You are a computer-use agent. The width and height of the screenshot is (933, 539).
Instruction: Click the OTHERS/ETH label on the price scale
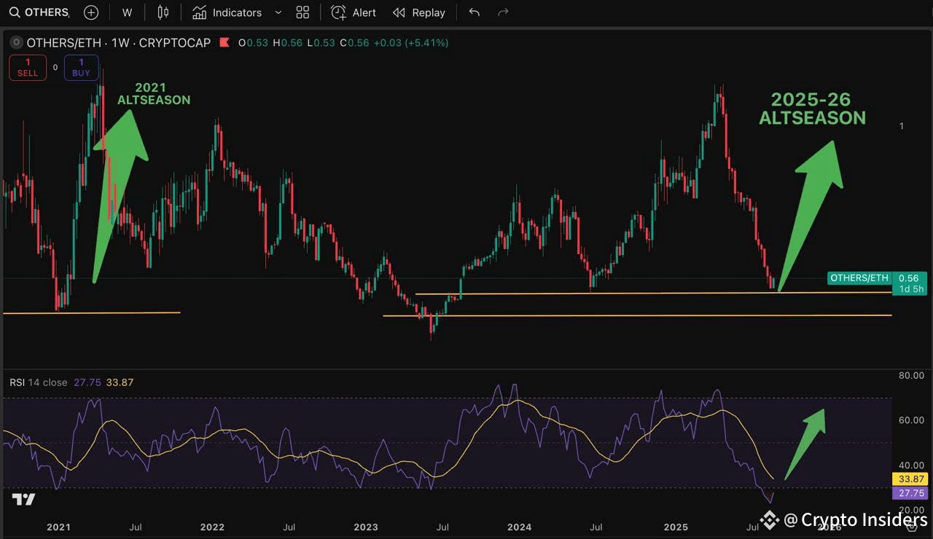pos(859,278)
